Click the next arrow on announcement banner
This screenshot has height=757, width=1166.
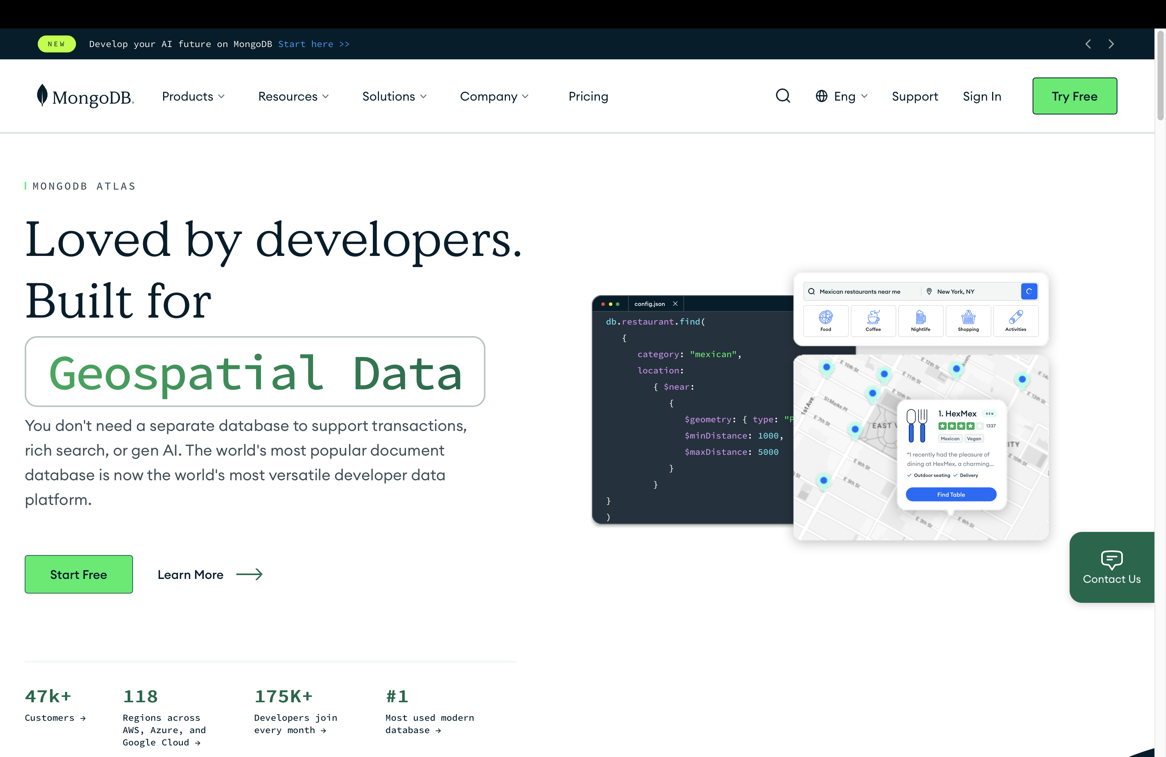pos(1111,44)
